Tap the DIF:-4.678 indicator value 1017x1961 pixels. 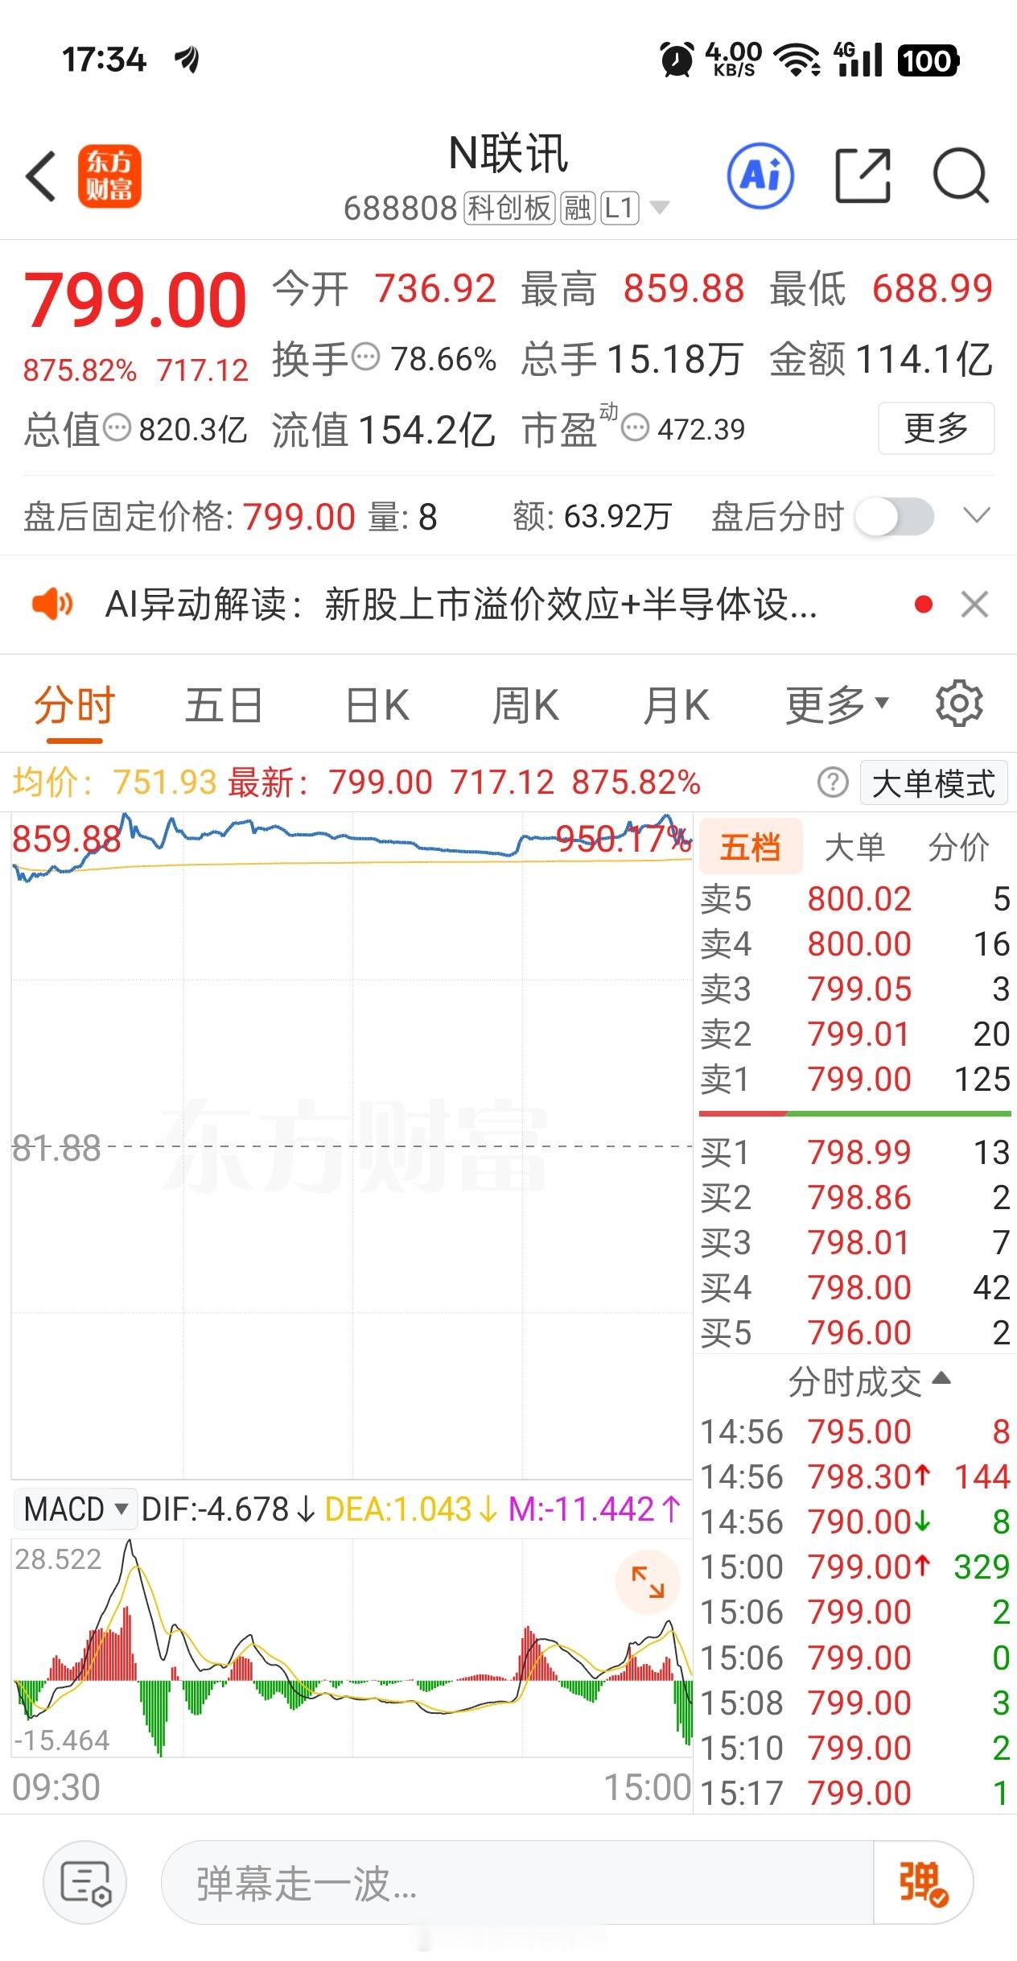point(228,1509)
